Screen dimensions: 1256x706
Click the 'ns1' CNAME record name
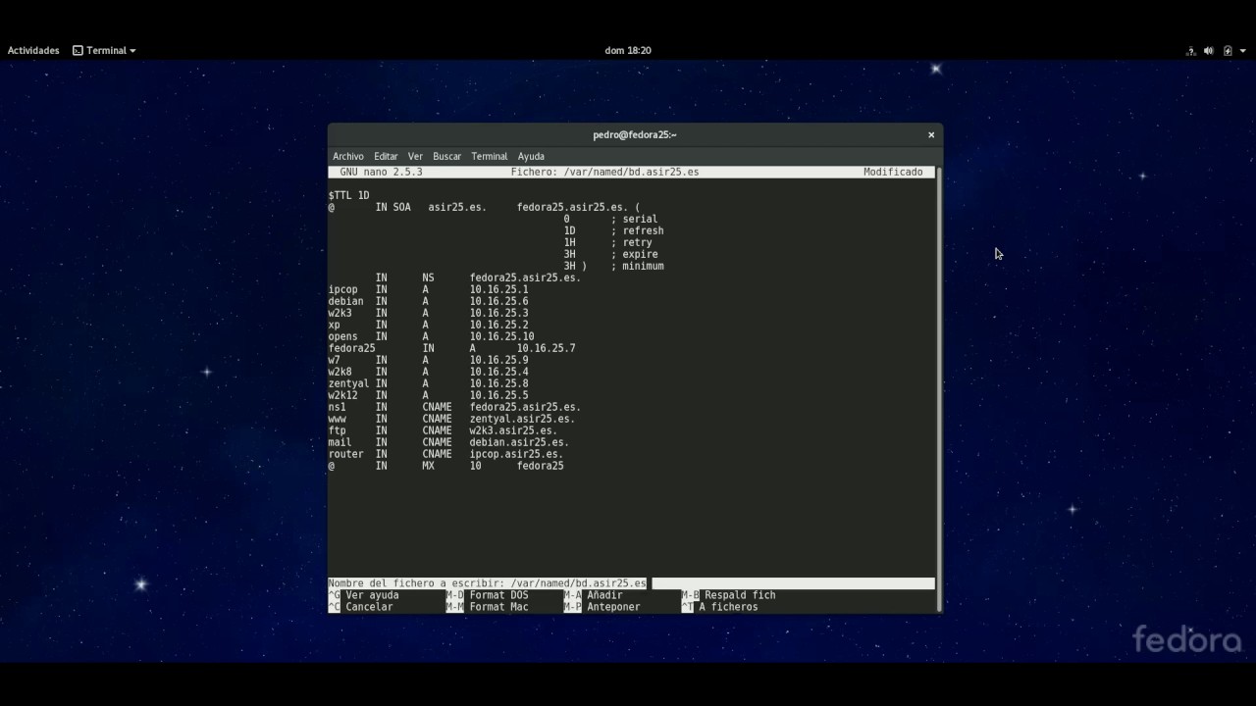338,407
